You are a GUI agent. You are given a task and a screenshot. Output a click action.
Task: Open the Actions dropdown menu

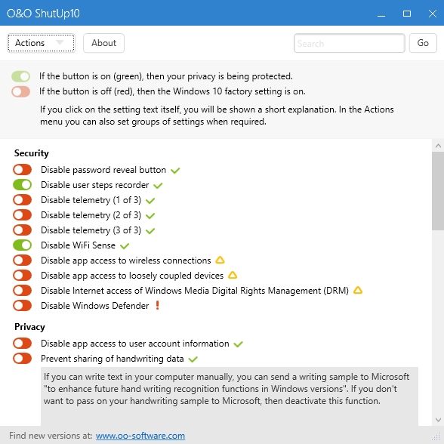pos(41,43)
